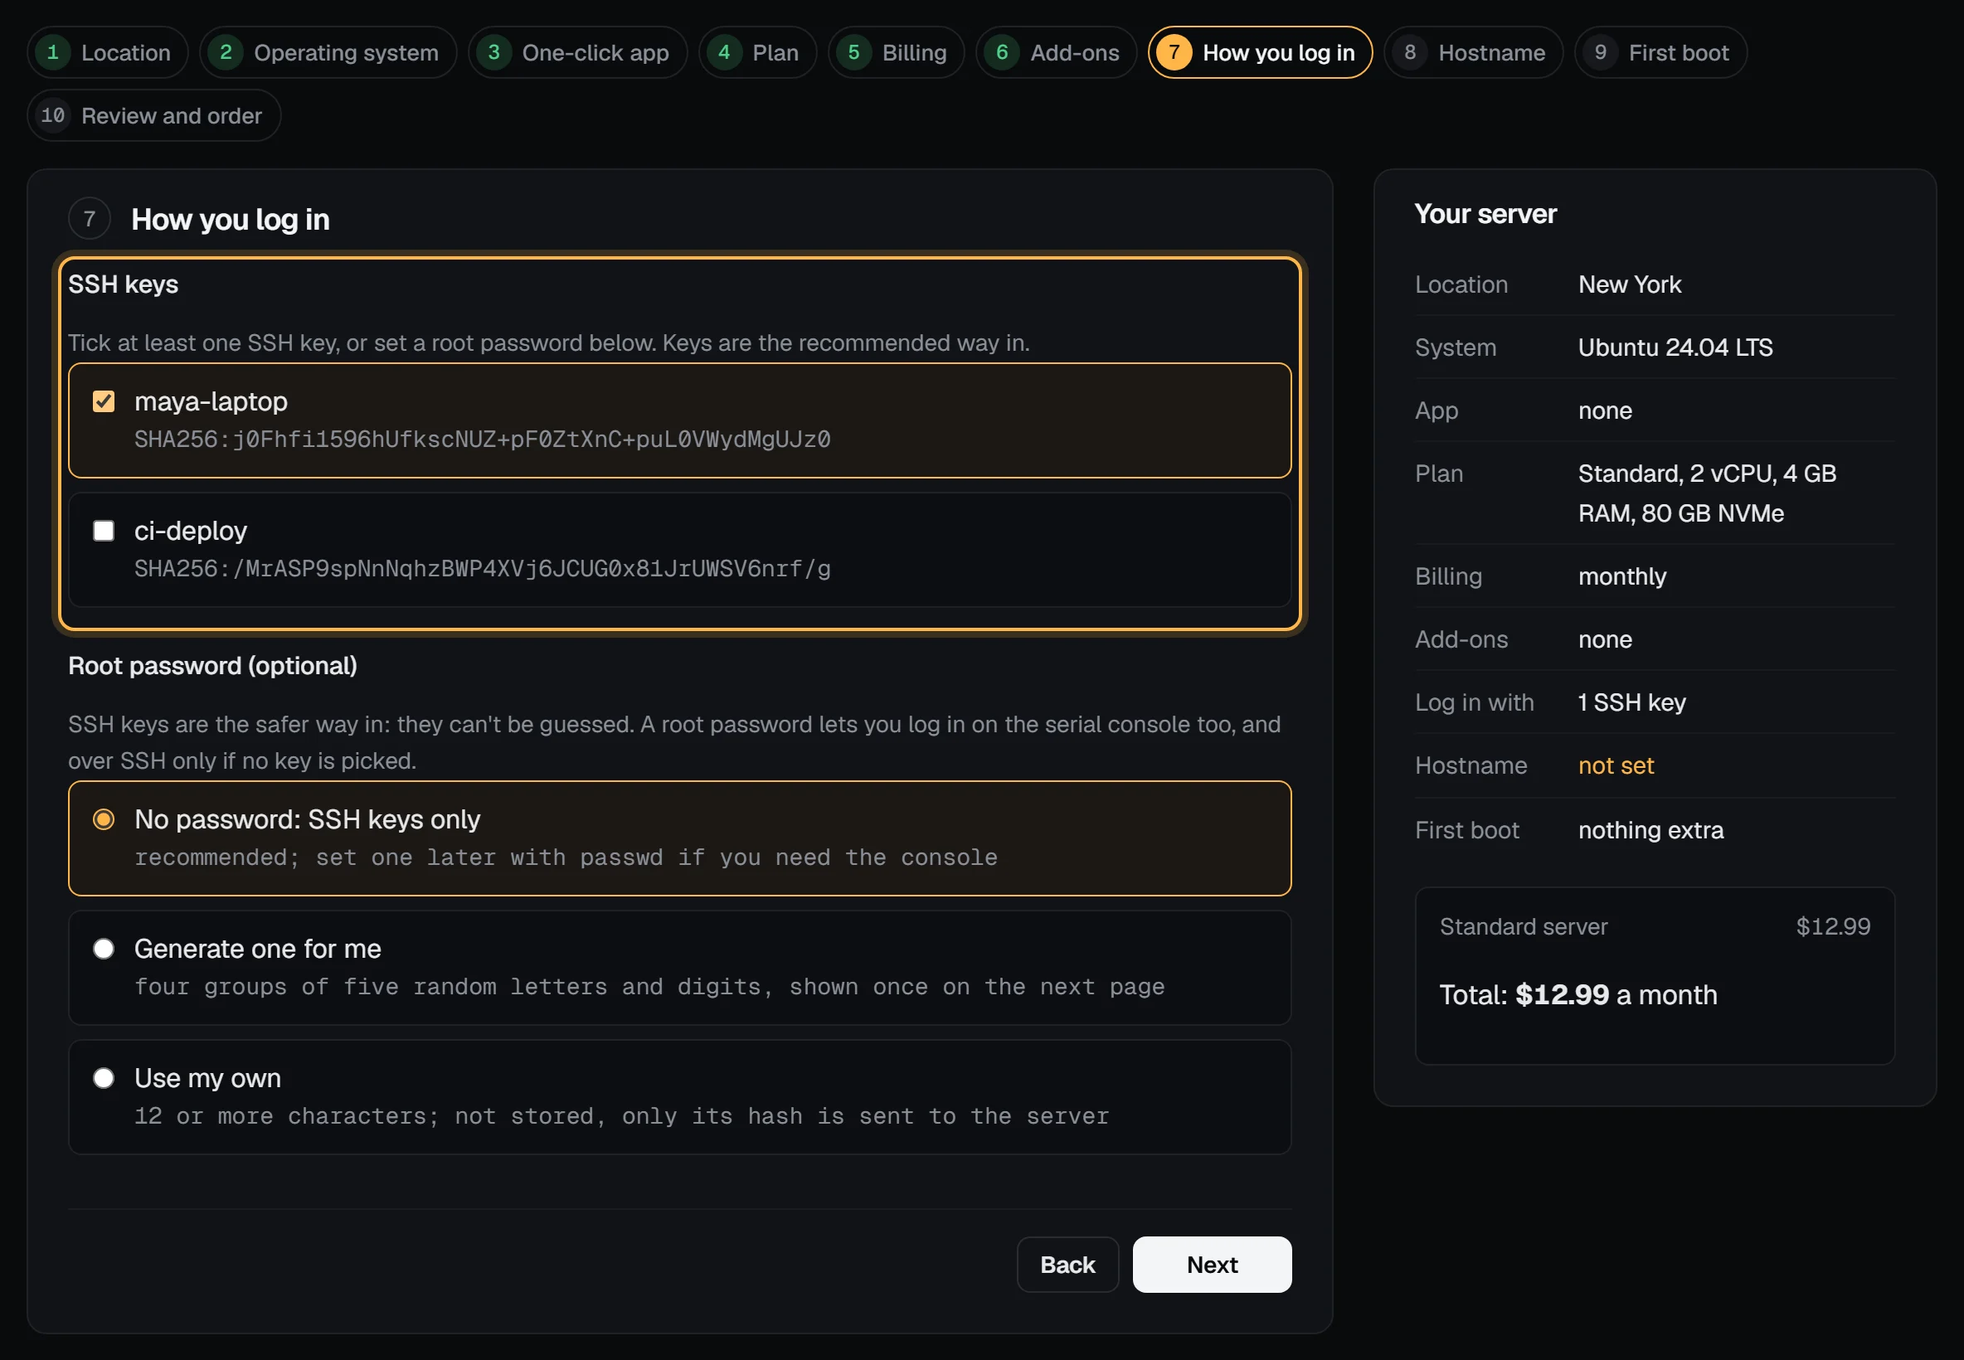Click the 'Tick at least one SSH key' hint text
Screen dimensions: 1964x1360
(x=549, y=343)
